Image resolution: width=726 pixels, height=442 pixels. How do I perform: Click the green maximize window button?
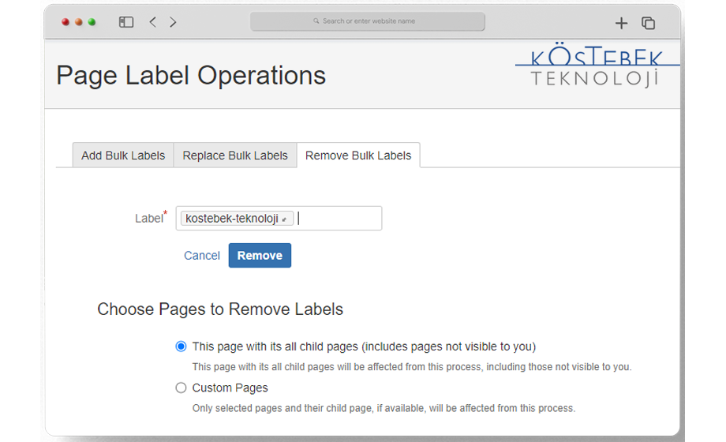coord(92,22)
